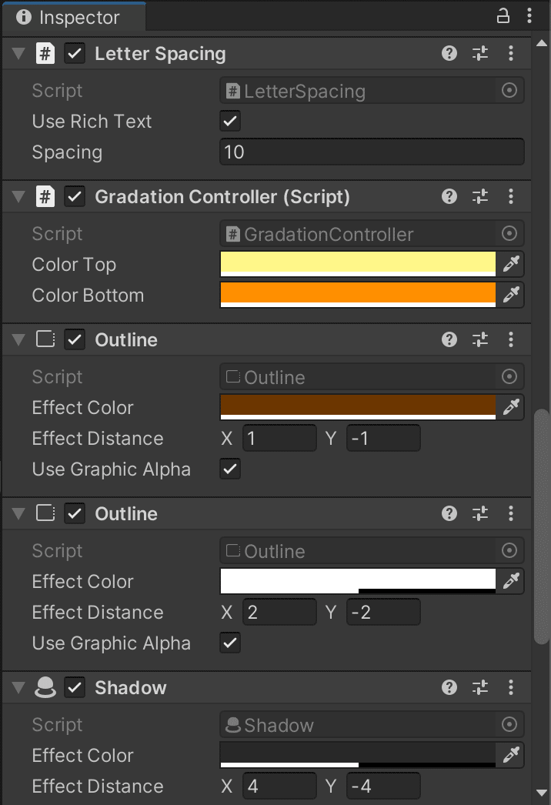Screen dimensions: 551x805
Task: Uncheck Use Rich Text
Action: (x=230, y=121)
